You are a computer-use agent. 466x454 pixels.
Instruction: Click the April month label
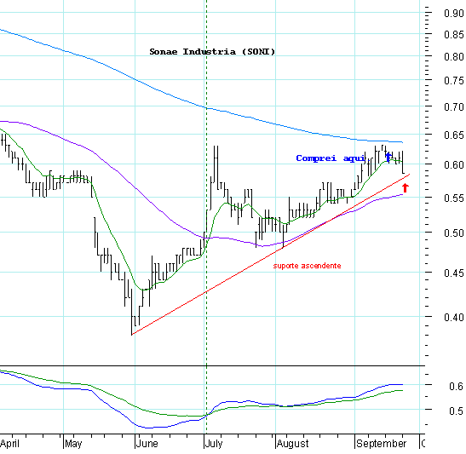click(x=9, y=444)
